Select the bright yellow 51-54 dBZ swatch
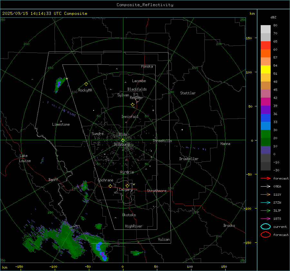Screen dimensions: 290x271 click(266, 70)
